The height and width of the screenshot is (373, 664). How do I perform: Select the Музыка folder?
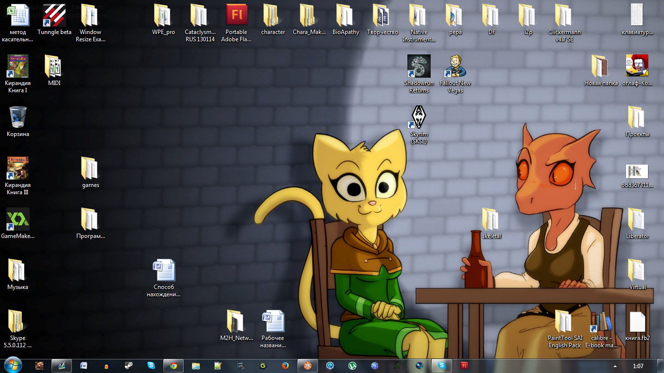pyautogui.click(x=18, y=274)
